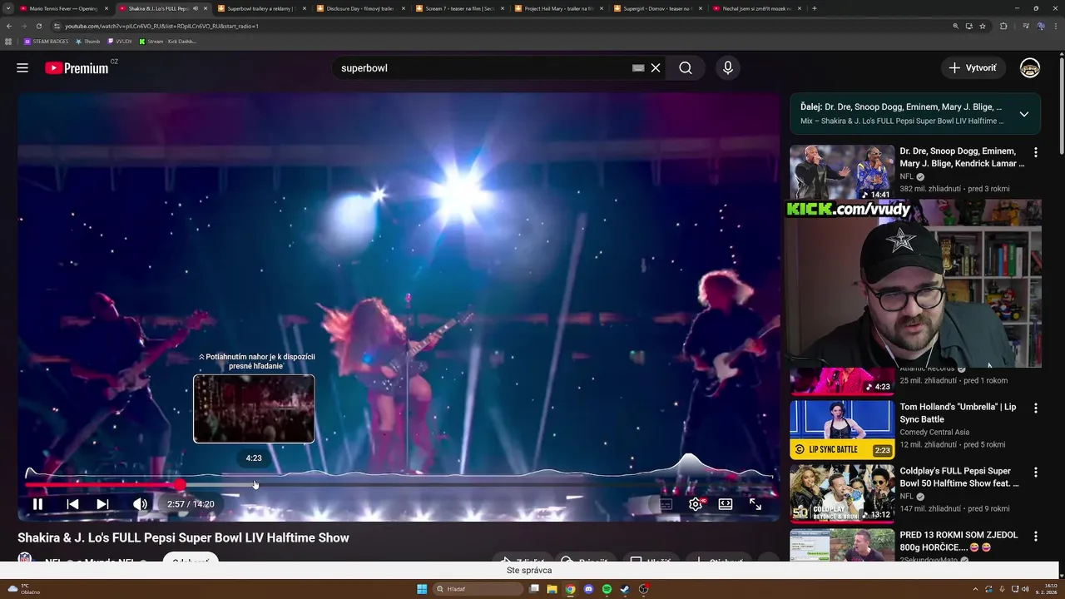Pause the halftime show video
The image size is (1065, 599).
coord(37,504)
